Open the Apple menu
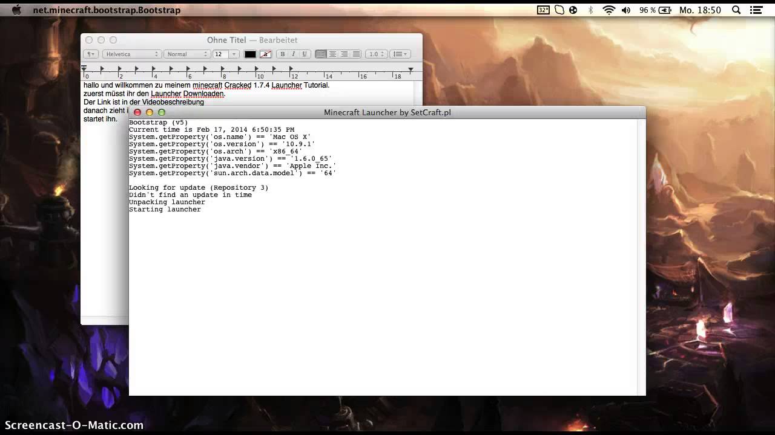Image resolution: width=775 pixels, height=435 pixels. click(x=16, y=10)
